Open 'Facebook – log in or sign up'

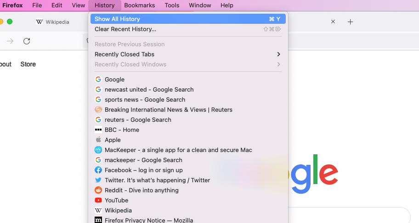(x=188, y=170)
